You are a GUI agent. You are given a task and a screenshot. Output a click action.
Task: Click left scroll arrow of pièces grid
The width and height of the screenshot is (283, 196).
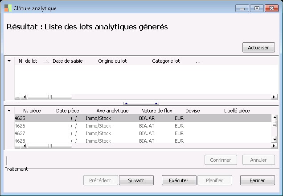(25, 146)
